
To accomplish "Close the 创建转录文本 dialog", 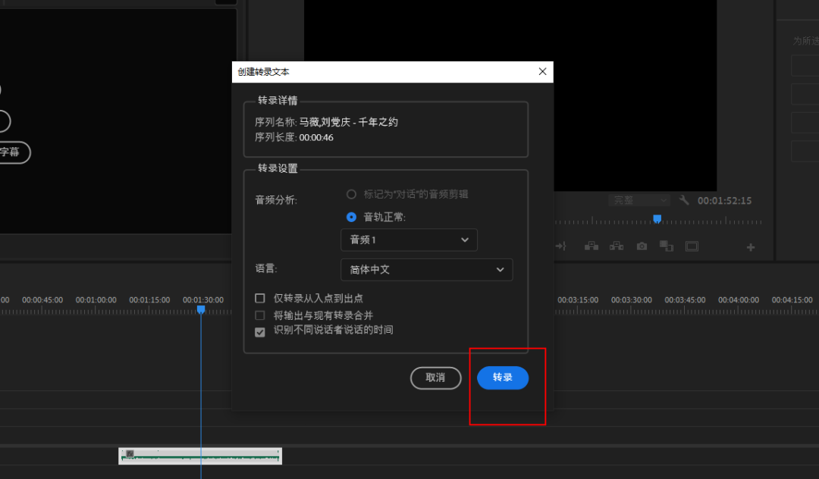I will point(543,71).
